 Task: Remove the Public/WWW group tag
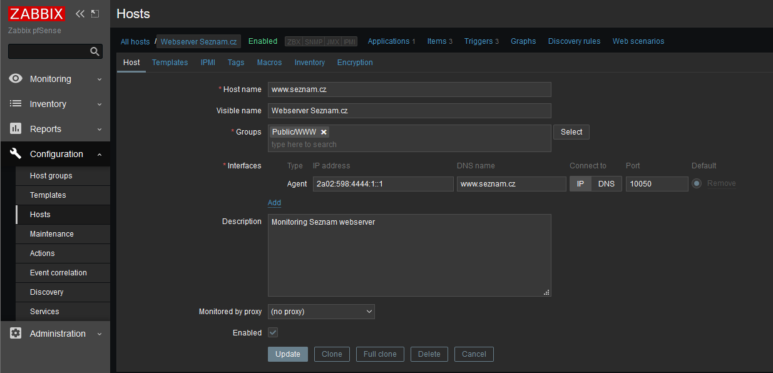click(x=324, y=132)
